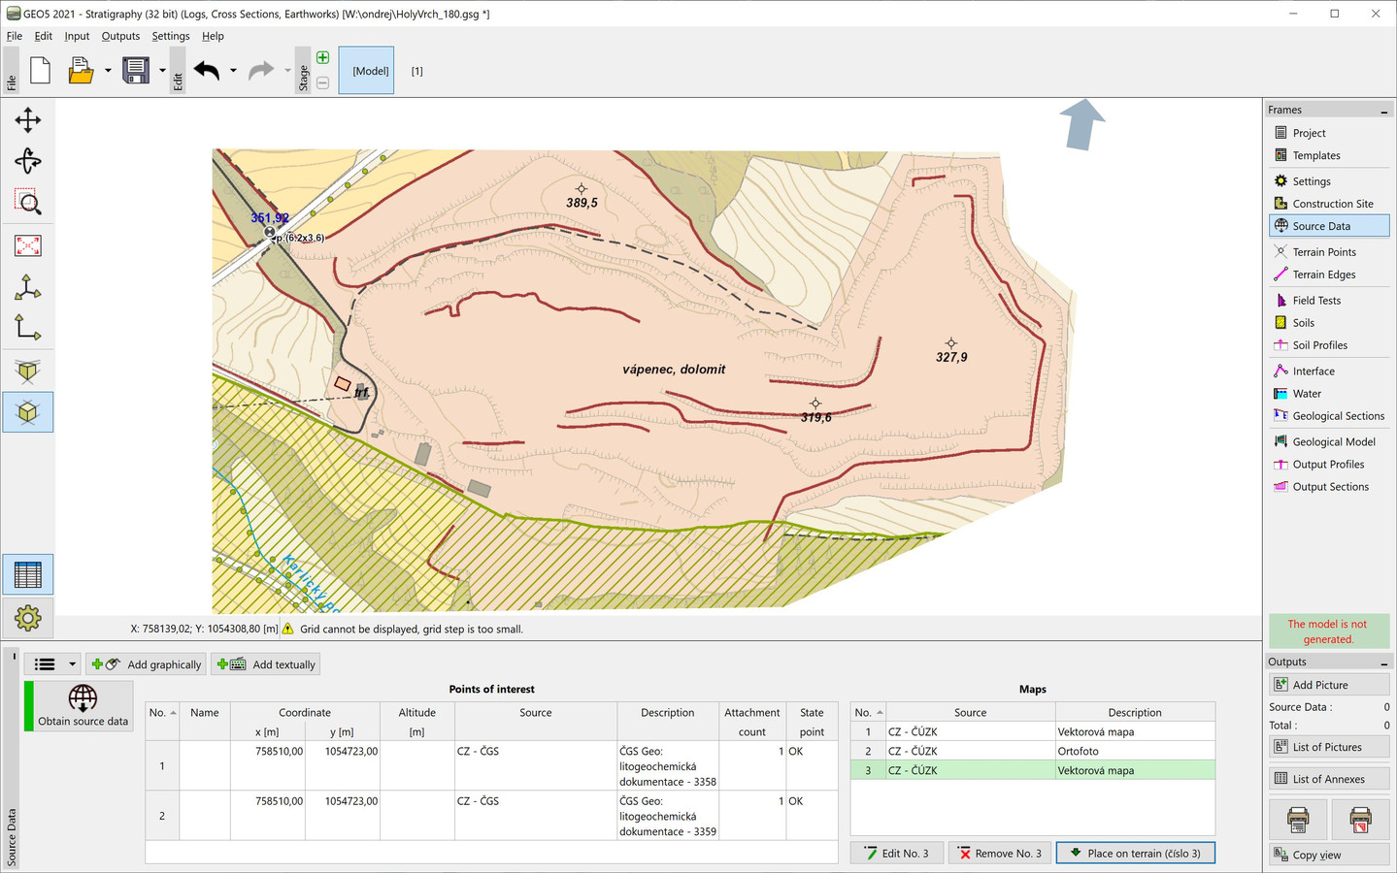Click the Add graphically button
The width and height of the screenshot is (1397, 873).
[x=147, y=664]
